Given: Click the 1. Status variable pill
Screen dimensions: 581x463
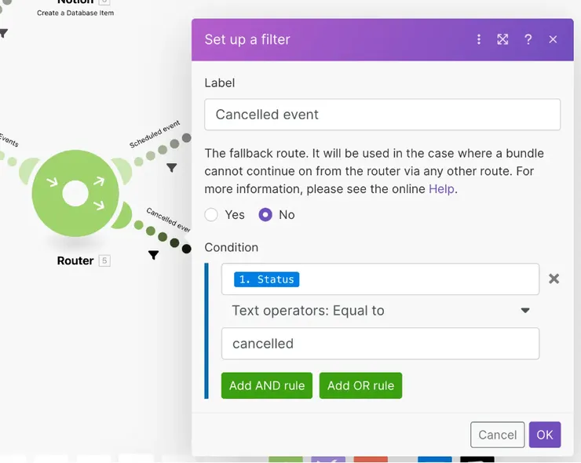Looking at the screenshot, I should pyautogui.click(x=266, y=279).
